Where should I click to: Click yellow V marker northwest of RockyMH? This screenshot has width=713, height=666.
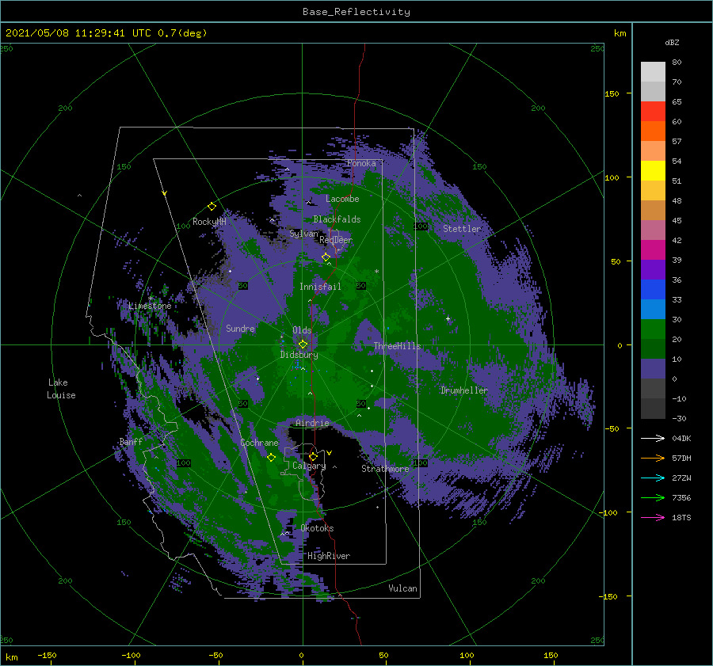click(165, 193)
